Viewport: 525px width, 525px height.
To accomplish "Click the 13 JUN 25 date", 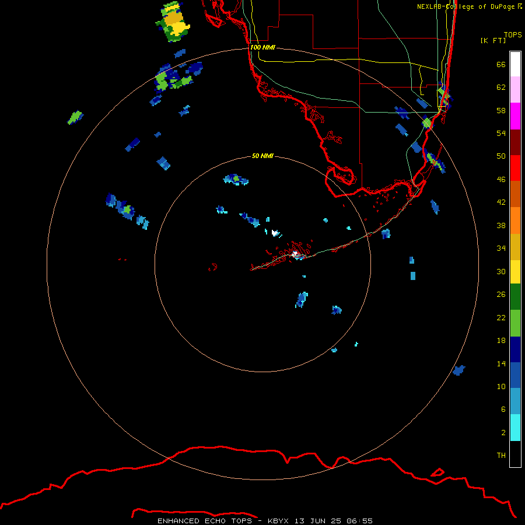I will pos(318,521).
